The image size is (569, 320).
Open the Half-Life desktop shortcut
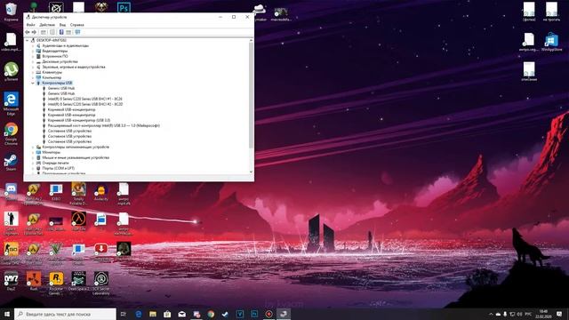click(x=79, y=221)
